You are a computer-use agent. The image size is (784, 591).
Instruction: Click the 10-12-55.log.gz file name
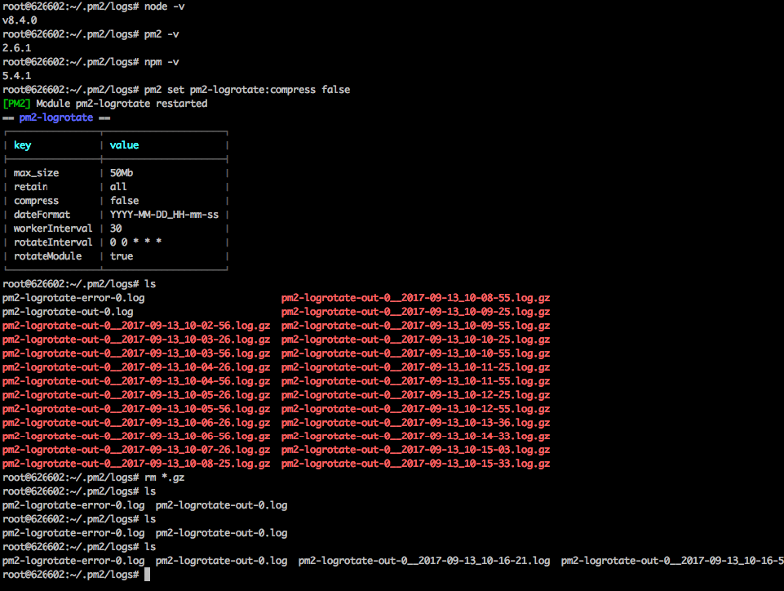[415, 409]
